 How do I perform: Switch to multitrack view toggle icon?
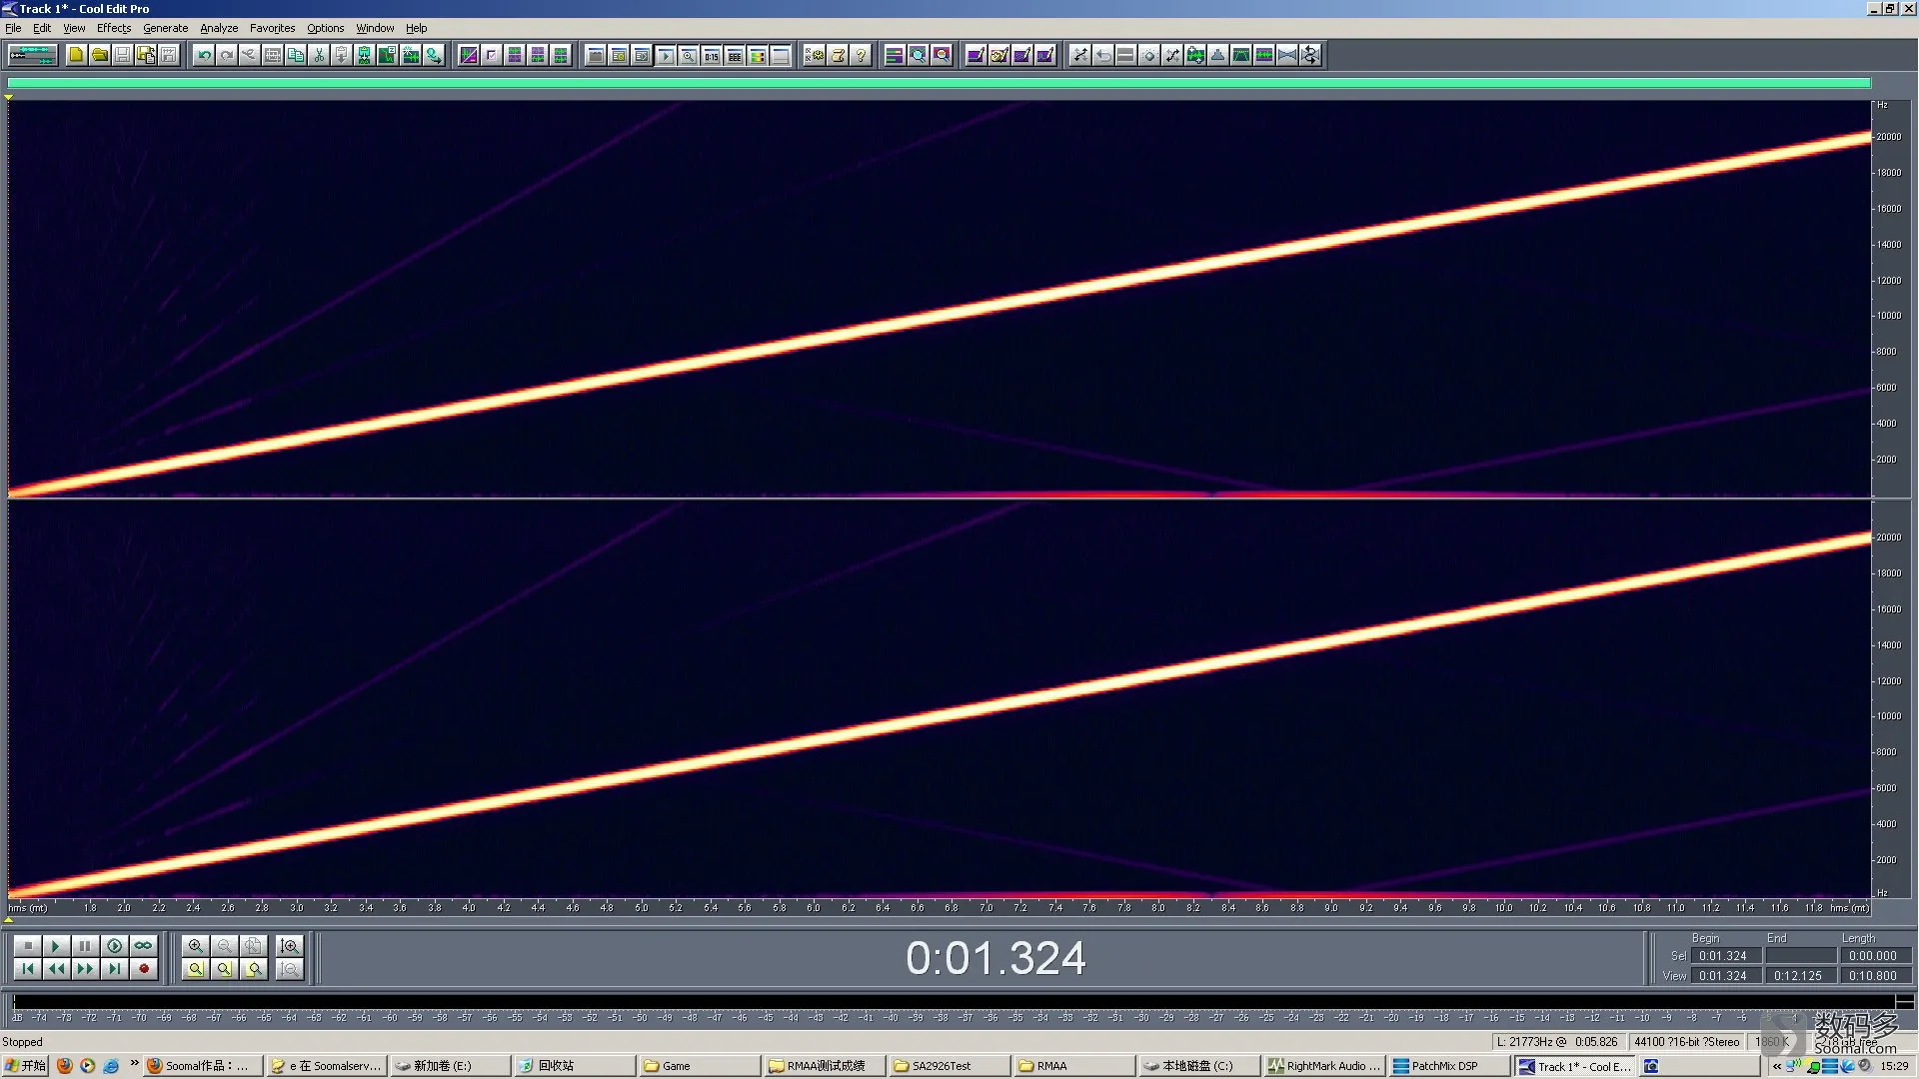(x=31, y=55)
